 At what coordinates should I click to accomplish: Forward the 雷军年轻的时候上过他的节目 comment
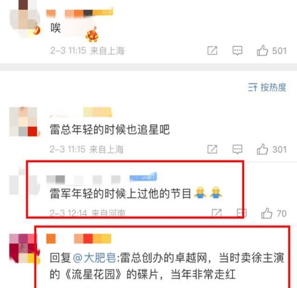pos(217,213)
